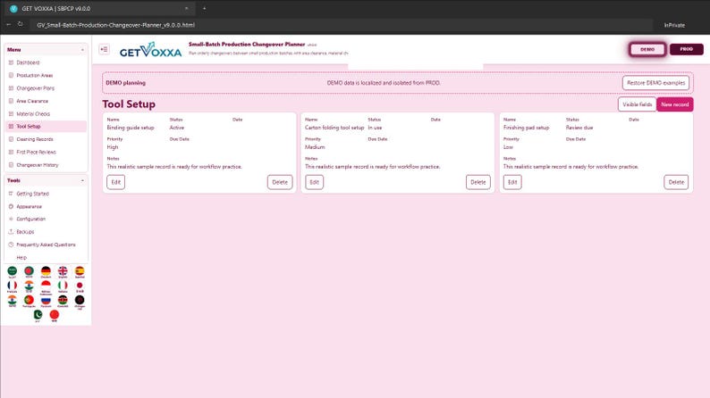Click the InPrivate indicator
The width and height of the screenshot is (710, 398).
coord(674,25)
